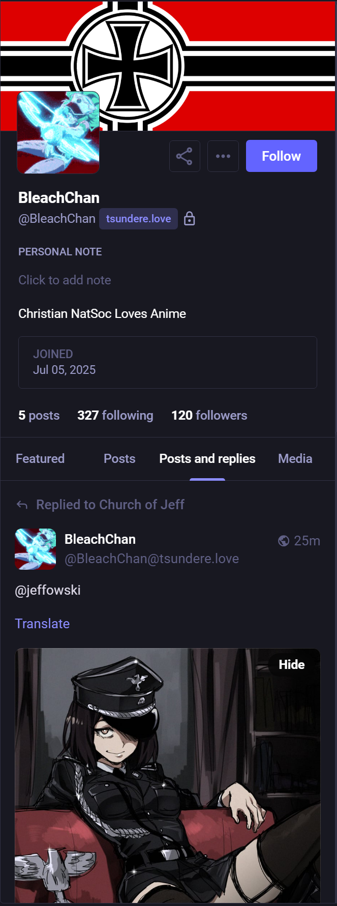Image resolution: width=337 pixels, height=906 pixels.
Task: Open the large profile avatar picture
Action: coord(58,132)
